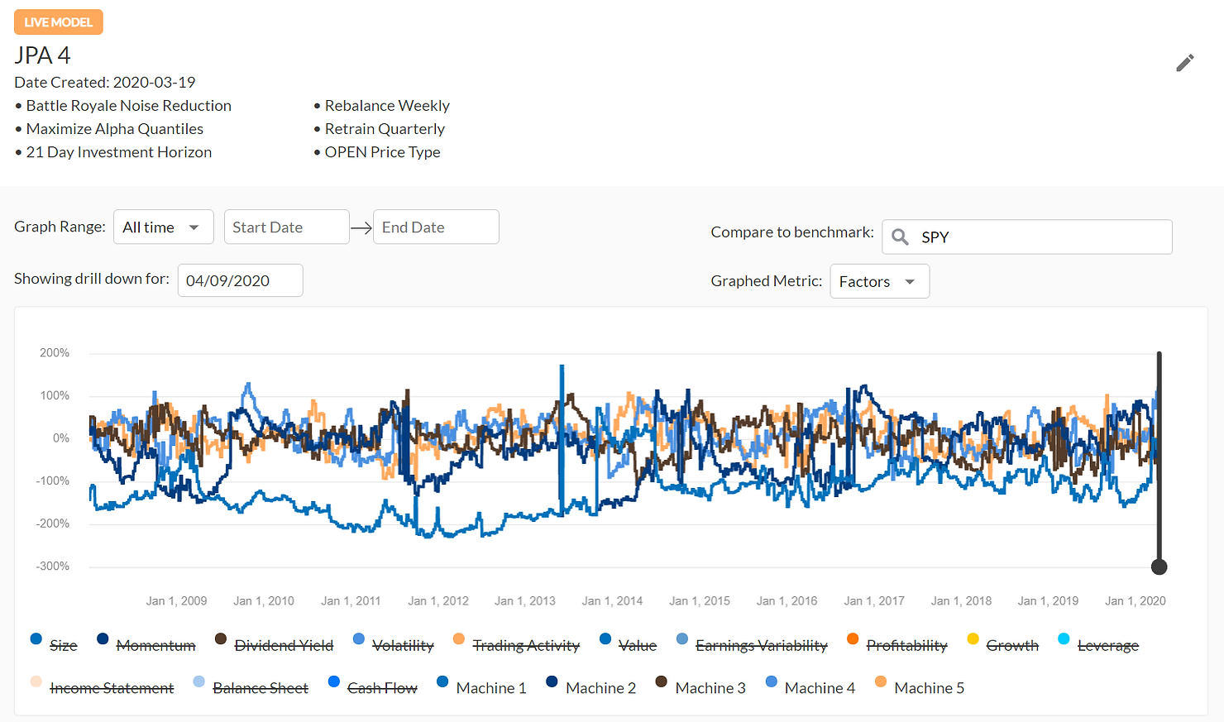Screen dimensions: 1224x722
Task: Click the drill-down marker handle on chart
Action: (x=1159, y=567)
